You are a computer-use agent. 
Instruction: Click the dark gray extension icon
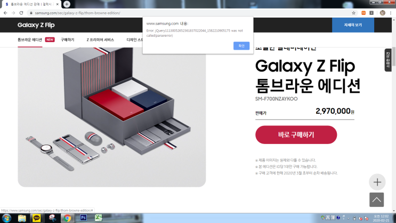pos(371,13)
